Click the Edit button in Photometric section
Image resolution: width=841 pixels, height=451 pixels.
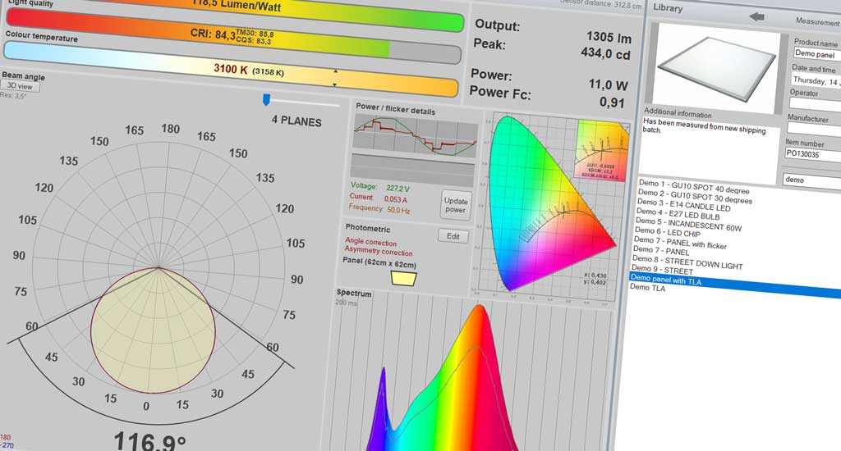453,235
